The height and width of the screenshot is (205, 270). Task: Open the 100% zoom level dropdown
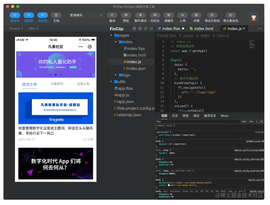click(33, 29)
